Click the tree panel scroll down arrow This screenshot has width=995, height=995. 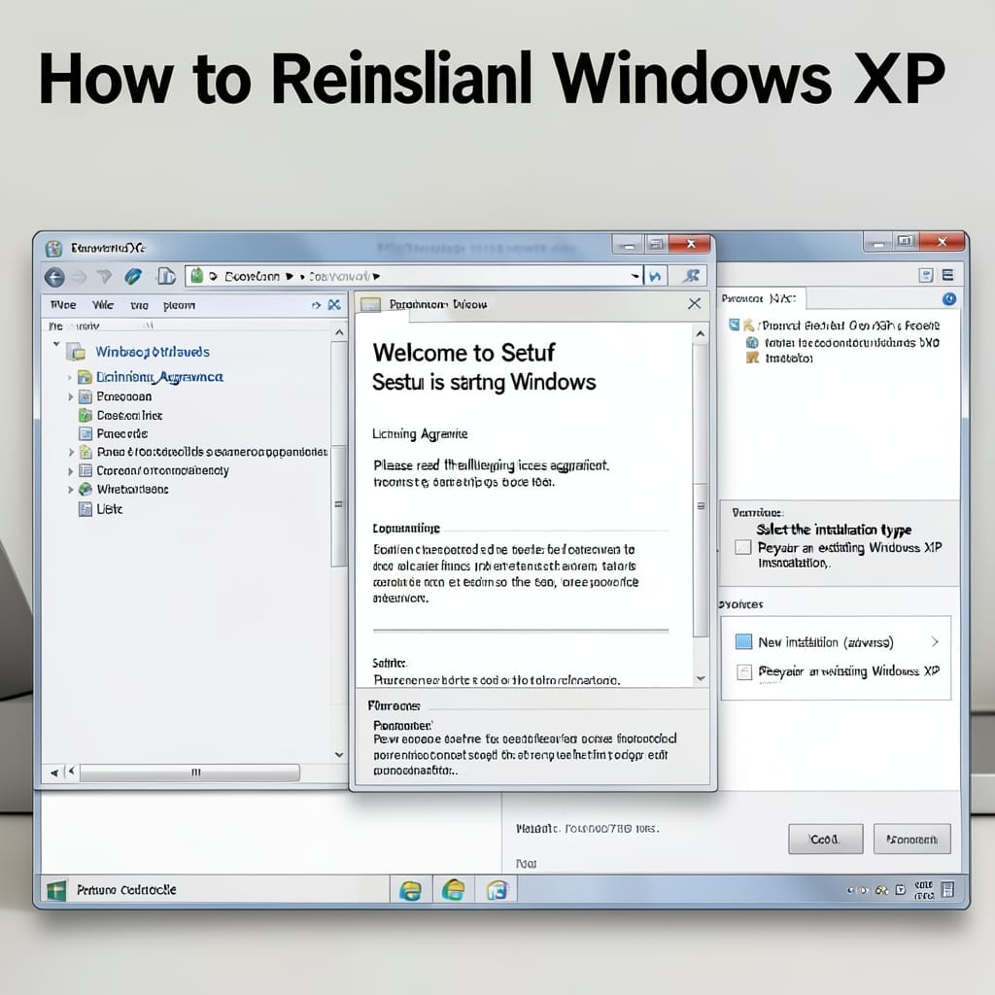tap(339, 754)
